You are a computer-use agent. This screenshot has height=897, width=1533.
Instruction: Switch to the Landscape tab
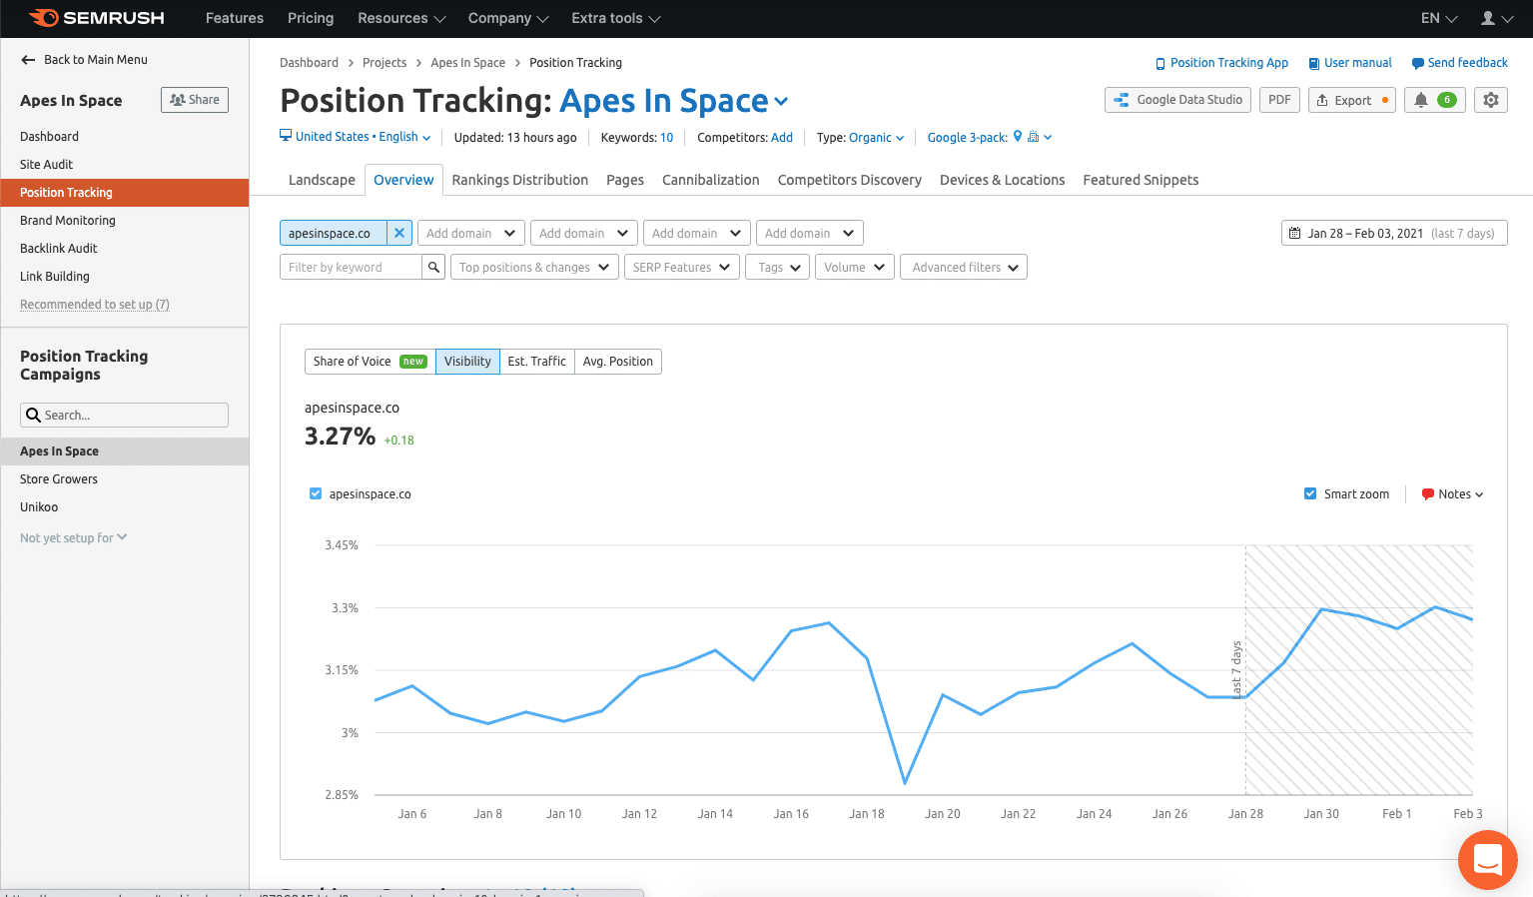[x=322, y=180]
